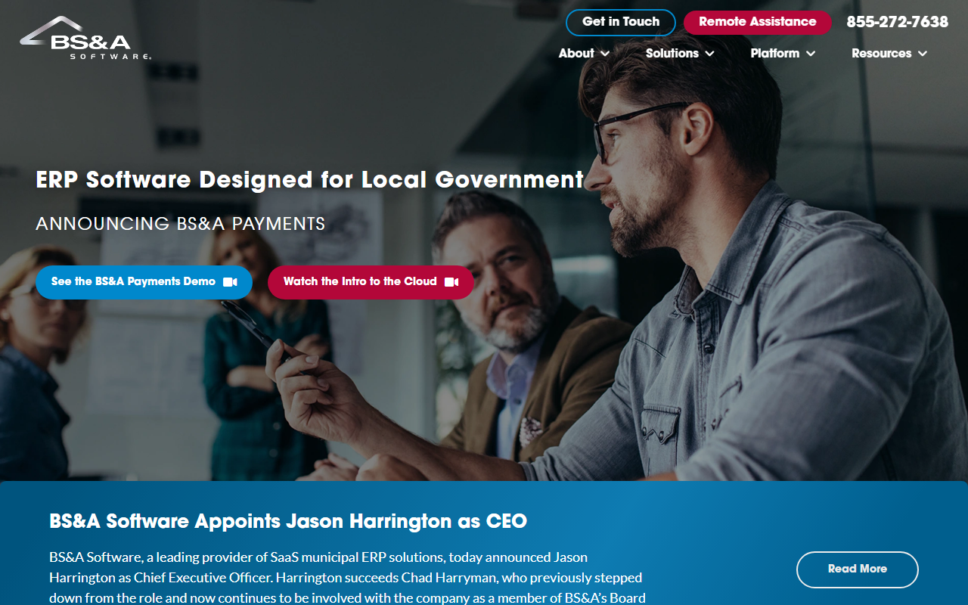Open the About menu item
This screenshot has width=968, height=605.
576,53
